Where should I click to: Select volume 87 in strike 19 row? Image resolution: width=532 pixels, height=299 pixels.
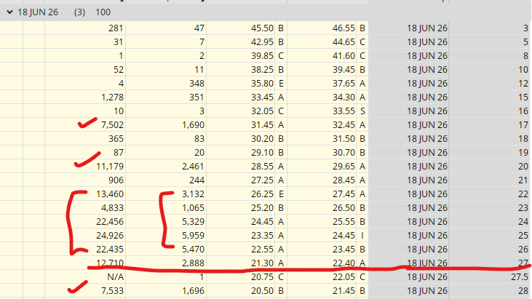point(119,153)
